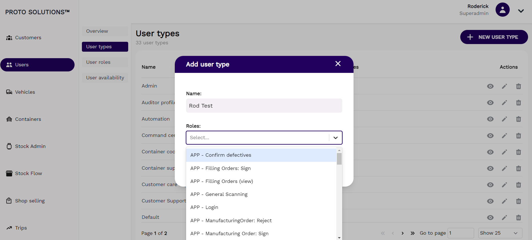Click the roles list scroll-down arrow
Viewport: 532px width, 240px height.
[339, 238]
